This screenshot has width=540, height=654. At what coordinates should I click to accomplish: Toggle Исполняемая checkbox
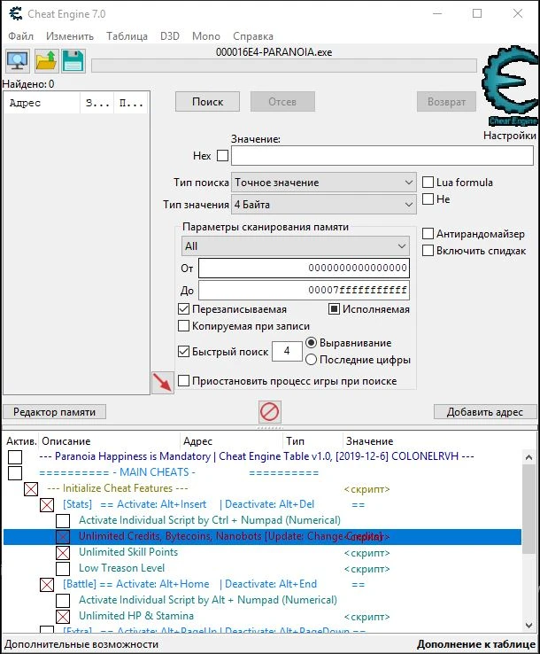point(334,309)
